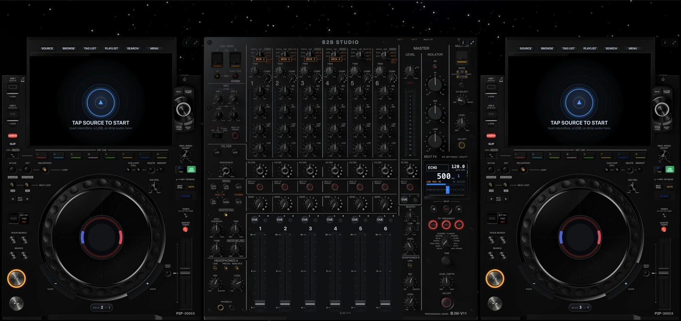The image size is (681, 321).
Task: Open PLAYLIST tab on right deck screen
Action: 590,48
